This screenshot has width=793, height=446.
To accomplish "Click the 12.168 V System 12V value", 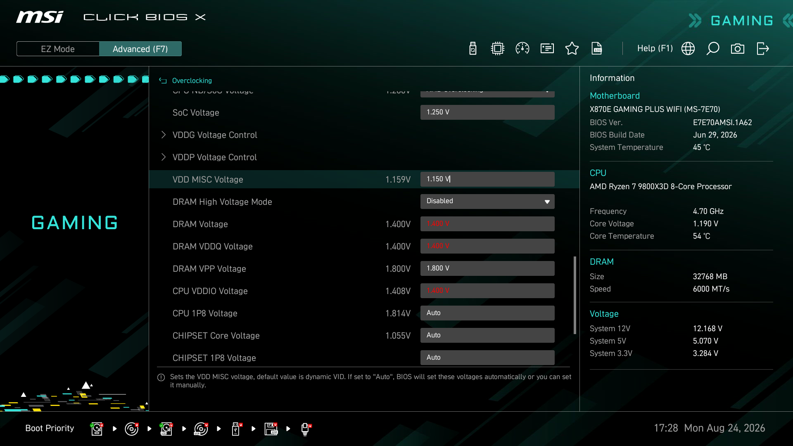I will coord(708,329).
